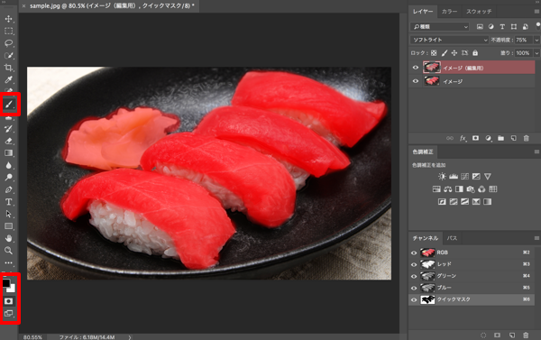541x340 pixels.
Task: Select the レイヤー tab
Action: coord(423,12)
